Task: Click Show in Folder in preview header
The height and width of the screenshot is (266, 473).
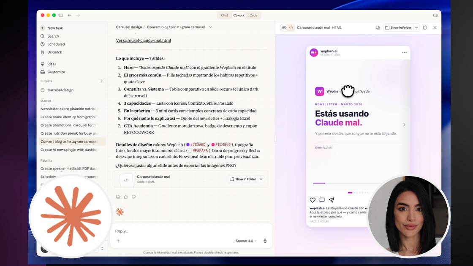Action: pos(398,27)
